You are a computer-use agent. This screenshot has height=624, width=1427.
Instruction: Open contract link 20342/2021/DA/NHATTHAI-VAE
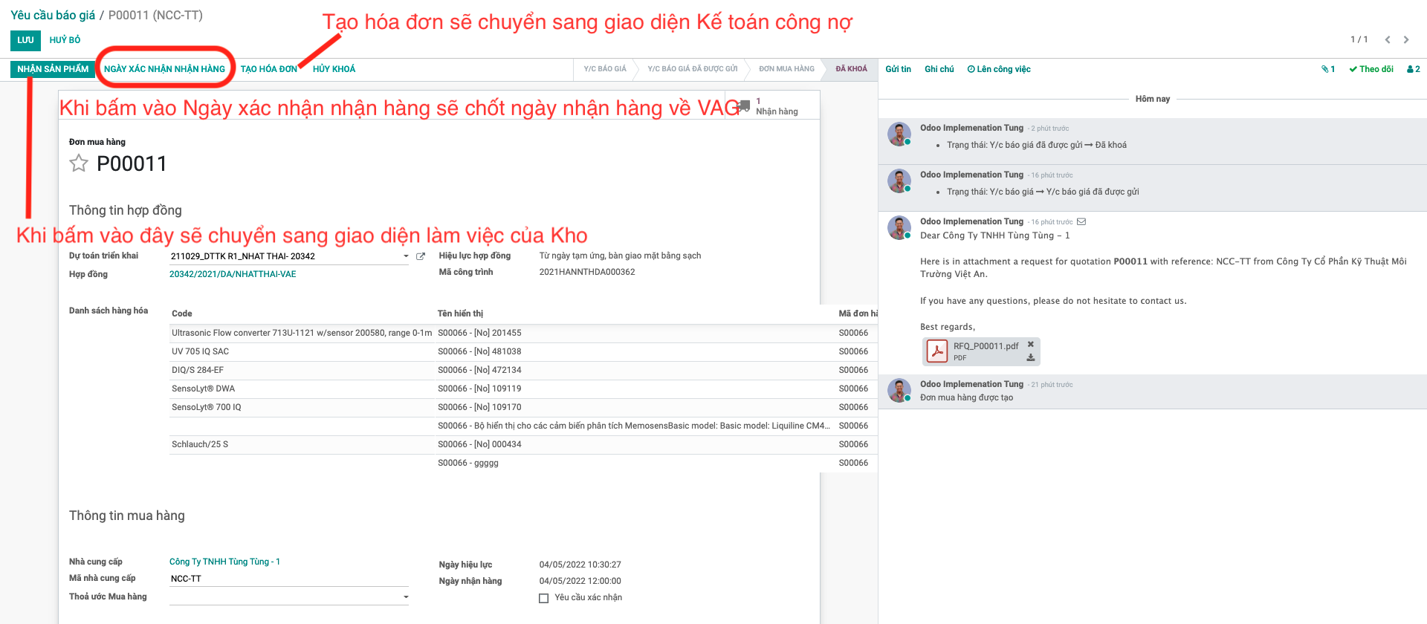tap(233, 274)
